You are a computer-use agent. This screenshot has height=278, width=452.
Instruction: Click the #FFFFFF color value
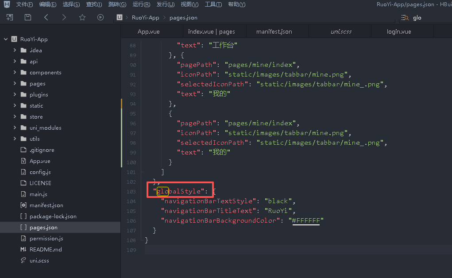tap(305, 220)
